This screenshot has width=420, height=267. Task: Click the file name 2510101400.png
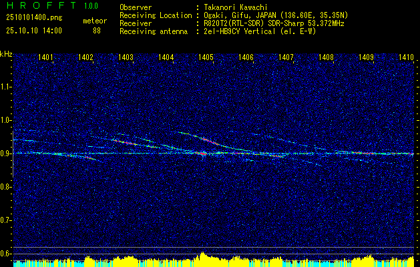[34, 18]
